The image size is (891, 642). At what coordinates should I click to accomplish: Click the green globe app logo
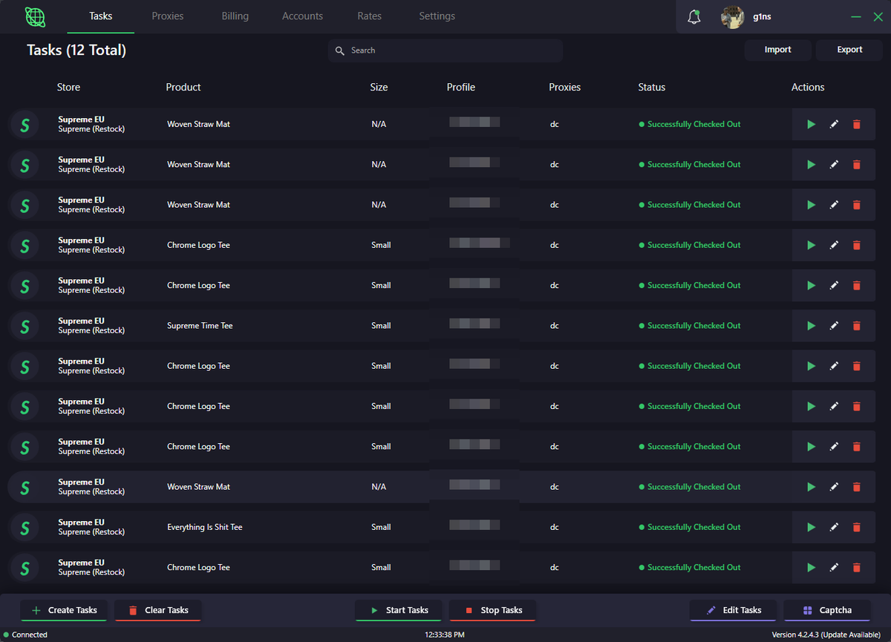click(34, 16)
